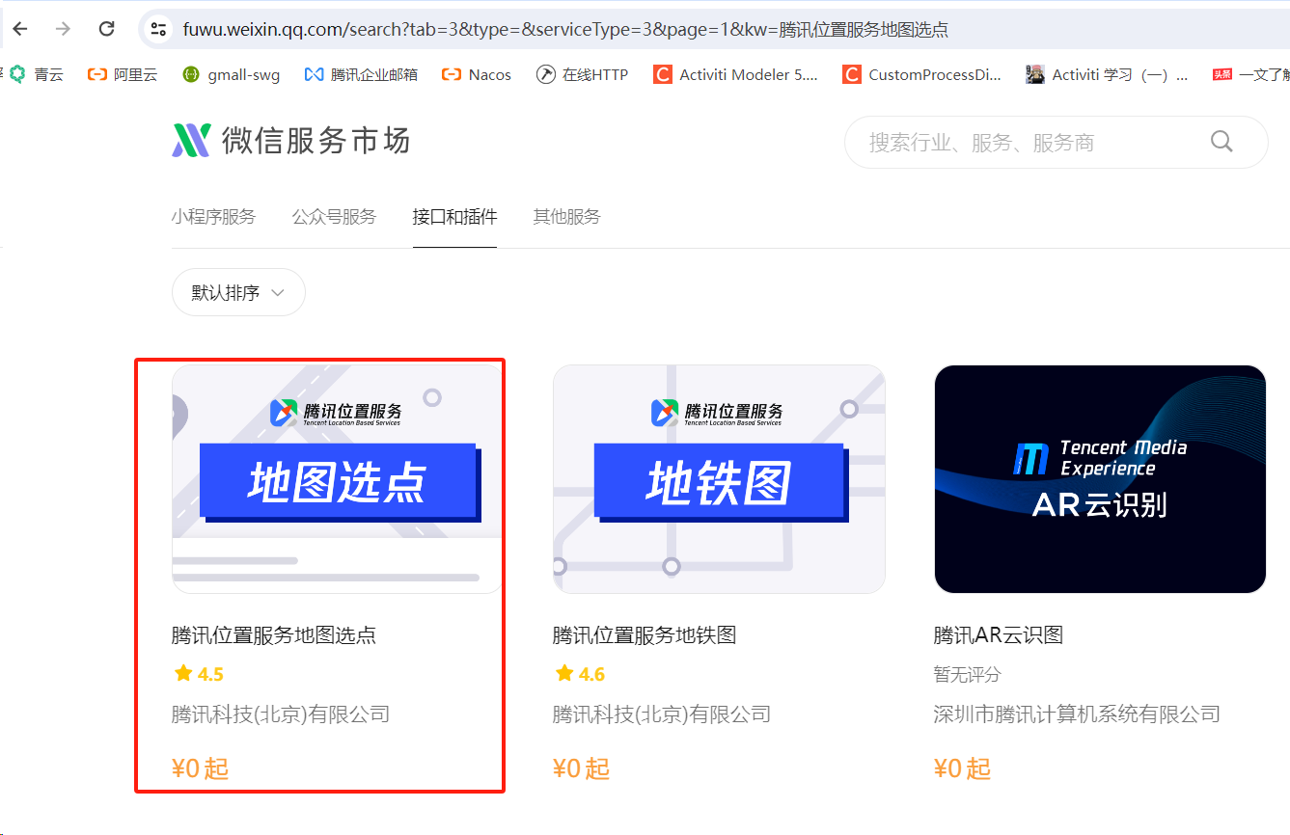This screenshot has width=1290, height=835.
Task: Click the Activiti 学习 bookmark favicon
Action: [1035, 74]
